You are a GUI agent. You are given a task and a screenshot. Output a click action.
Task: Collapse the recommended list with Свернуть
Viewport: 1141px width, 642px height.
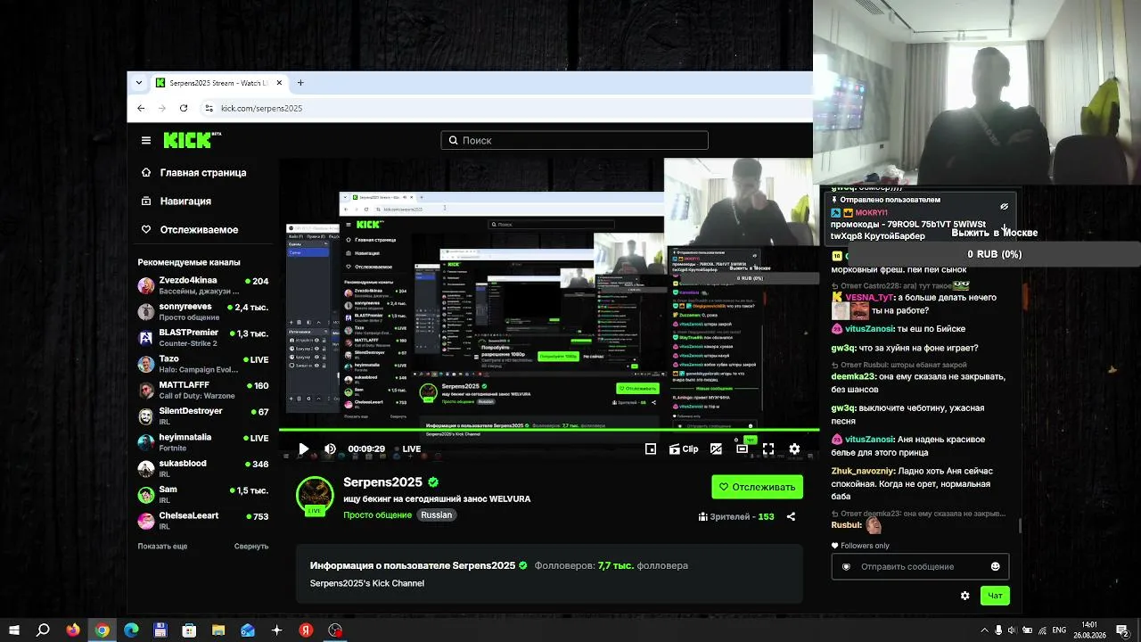pyautogui.click(x=251, y=546)
